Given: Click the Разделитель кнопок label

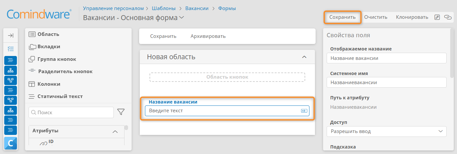Looking at the screenshot, I should [x=65, y=71].
